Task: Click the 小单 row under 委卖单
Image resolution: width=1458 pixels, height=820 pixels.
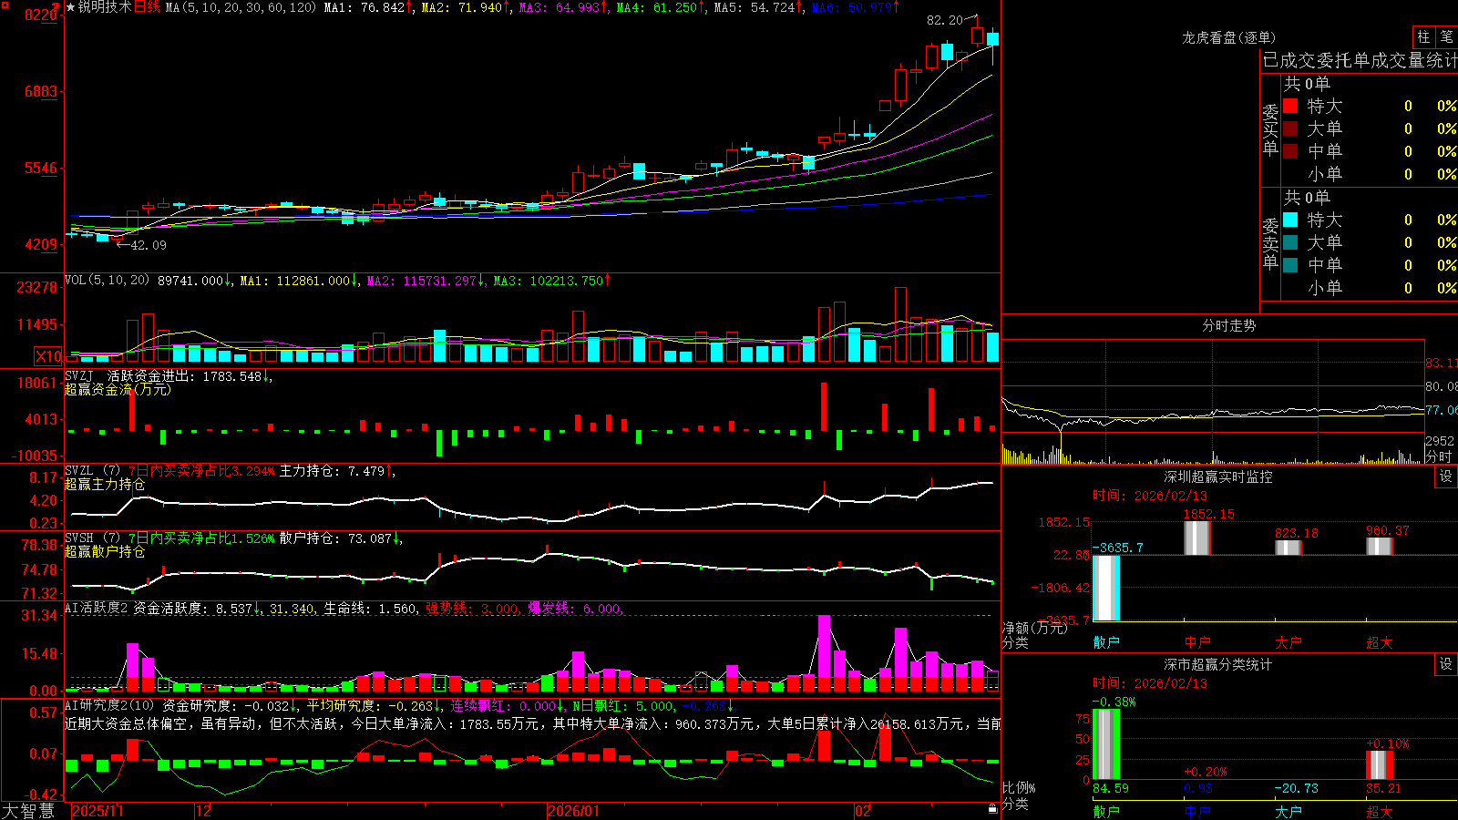Action: pyautogui.click(x=1371, y=288)
